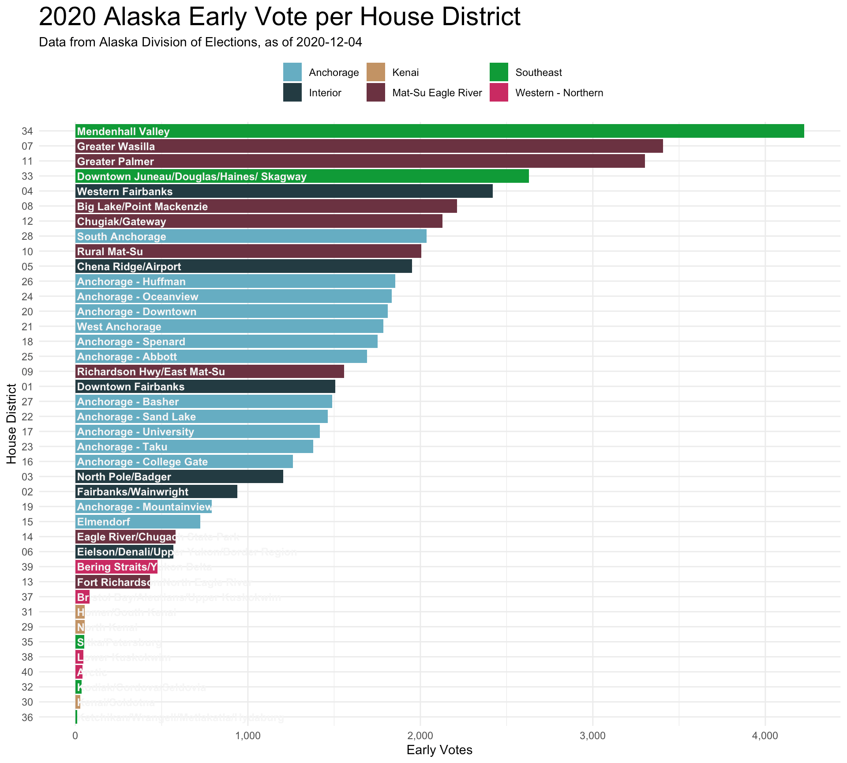847x763 pixels.
Task: Click the Mat-Su Eagle River legend swatch
Action: (x=376, y=93)
